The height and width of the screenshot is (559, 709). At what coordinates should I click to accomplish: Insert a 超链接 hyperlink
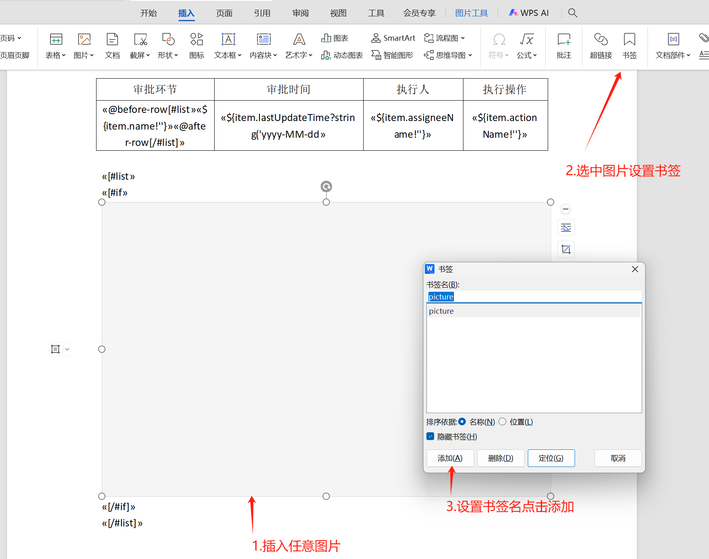pos(600,45)
